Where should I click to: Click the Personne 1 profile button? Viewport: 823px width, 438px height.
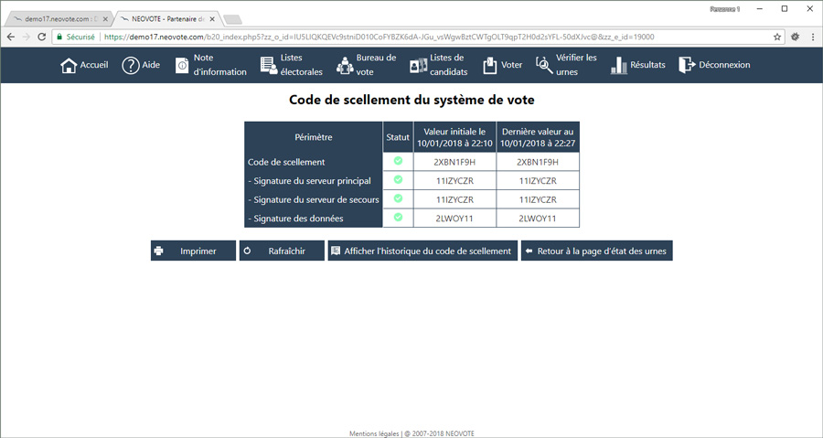pyautogui.click(x=725, y=9)
